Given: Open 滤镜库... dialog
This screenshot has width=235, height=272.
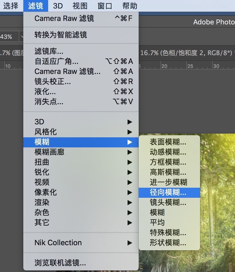Looking at the screenshot, I should [x=81, y=51].
